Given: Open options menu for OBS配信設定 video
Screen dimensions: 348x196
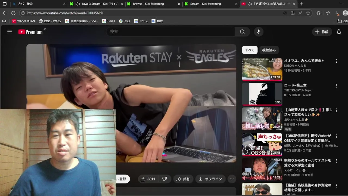Looking at the screenshot, I should (336, 136).
